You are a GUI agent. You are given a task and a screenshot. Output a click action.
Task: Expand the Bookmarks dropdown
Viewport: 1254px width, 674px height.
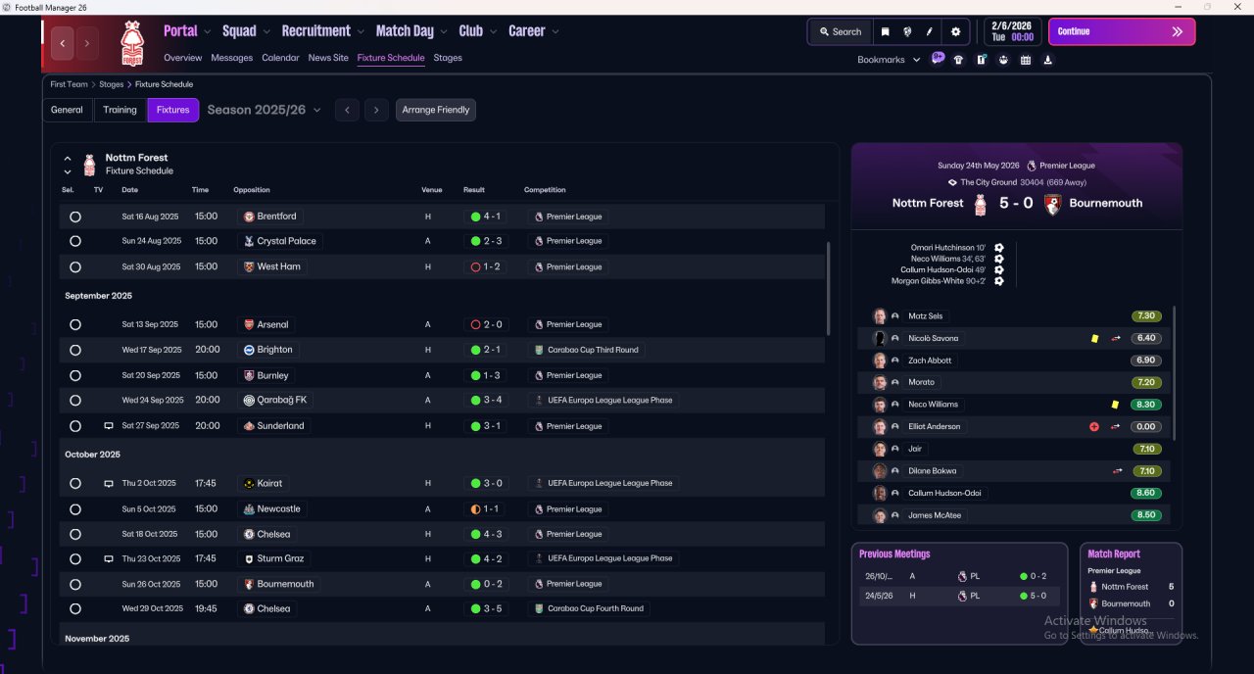890,60
